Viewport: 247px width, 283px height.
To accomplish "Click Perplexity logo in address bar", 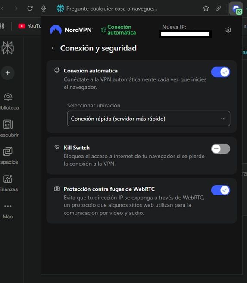I will pos(60,8).
